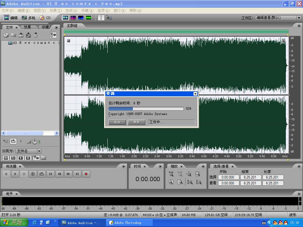Toggle the Show MIDI Files music-note filter
This screenshot has width=303, height=227.
pos(28,158)
